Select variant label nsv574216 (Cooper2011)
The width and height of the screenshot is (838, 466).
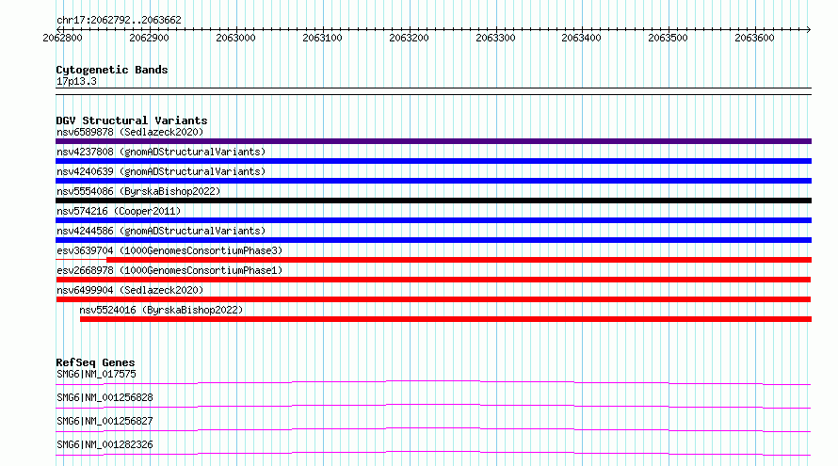coord(119,211)
